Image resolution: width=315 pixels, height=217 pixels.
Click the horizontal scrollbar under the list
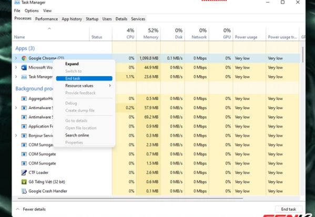(130, 198)
